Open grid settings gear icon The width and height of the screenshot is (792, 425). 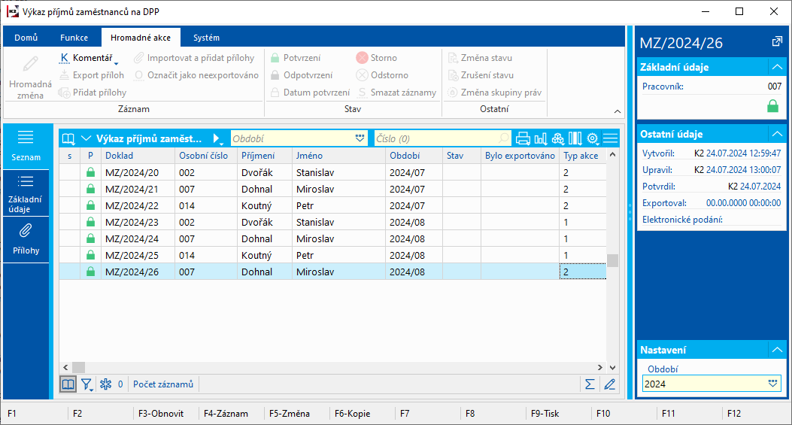[593, 138]
